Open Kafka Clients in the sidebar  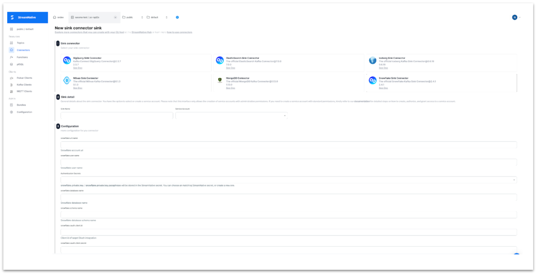[24, 85]
